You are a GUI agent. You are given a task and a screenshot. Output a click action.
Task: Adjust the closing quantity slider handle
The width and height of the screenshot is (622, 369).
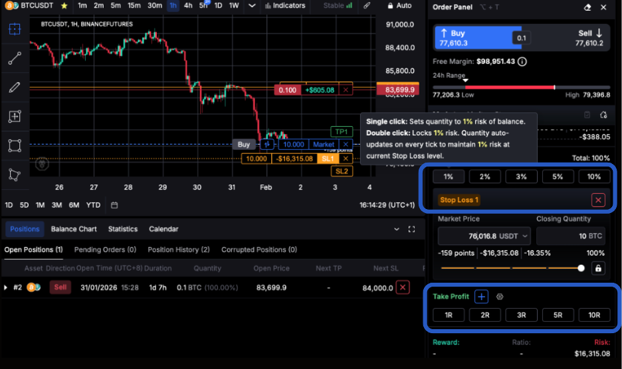[x=581, y=268]
